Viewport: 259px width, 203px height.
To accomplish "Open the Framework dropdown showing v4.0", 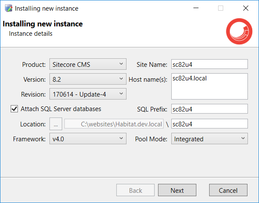I will coord(88,139).
